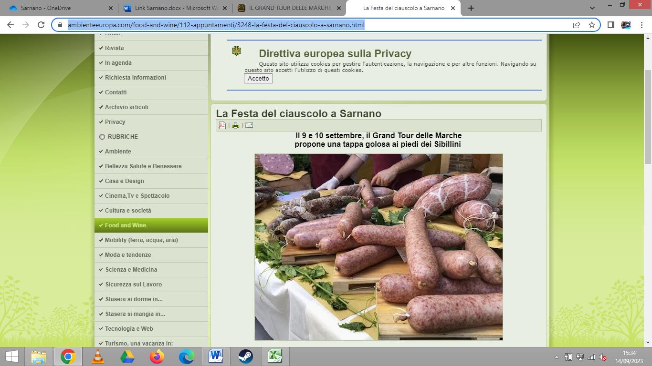Switch to IL GRAND TOUR DELLE MARCHE tab
Image resolution: width=652 pixels, height=366 pixels.
[289, 8]
